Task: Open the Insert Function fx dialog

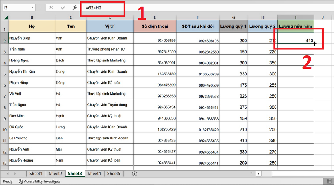Action: coord(75,8)
